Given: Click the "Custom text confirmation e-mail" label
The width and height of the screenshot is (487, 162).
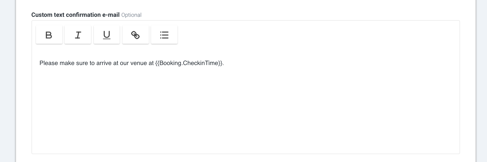Looking at the screenshot, I should click(75, 15).
